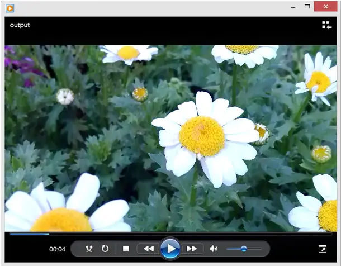Seek to the middle of the progress bar

click(170, 234)
